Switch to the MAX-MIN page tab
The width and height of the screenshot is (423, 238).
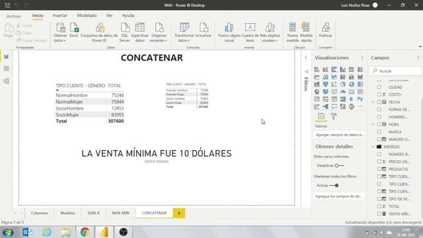tap(120, 213)
